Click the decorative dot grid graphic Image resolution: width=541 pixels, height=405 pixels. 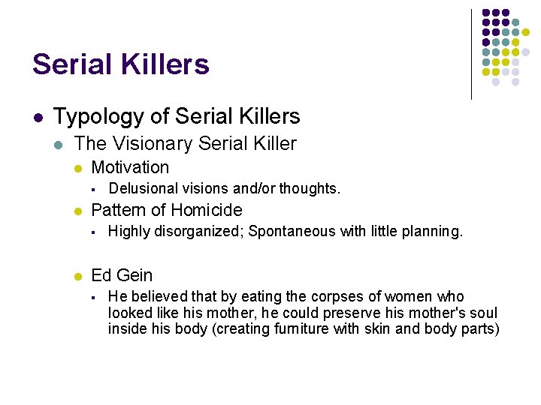(506, 47)
